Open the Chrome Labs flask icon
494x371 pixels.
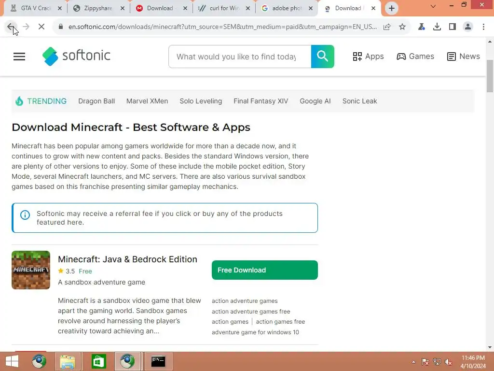tap(422, 27)
